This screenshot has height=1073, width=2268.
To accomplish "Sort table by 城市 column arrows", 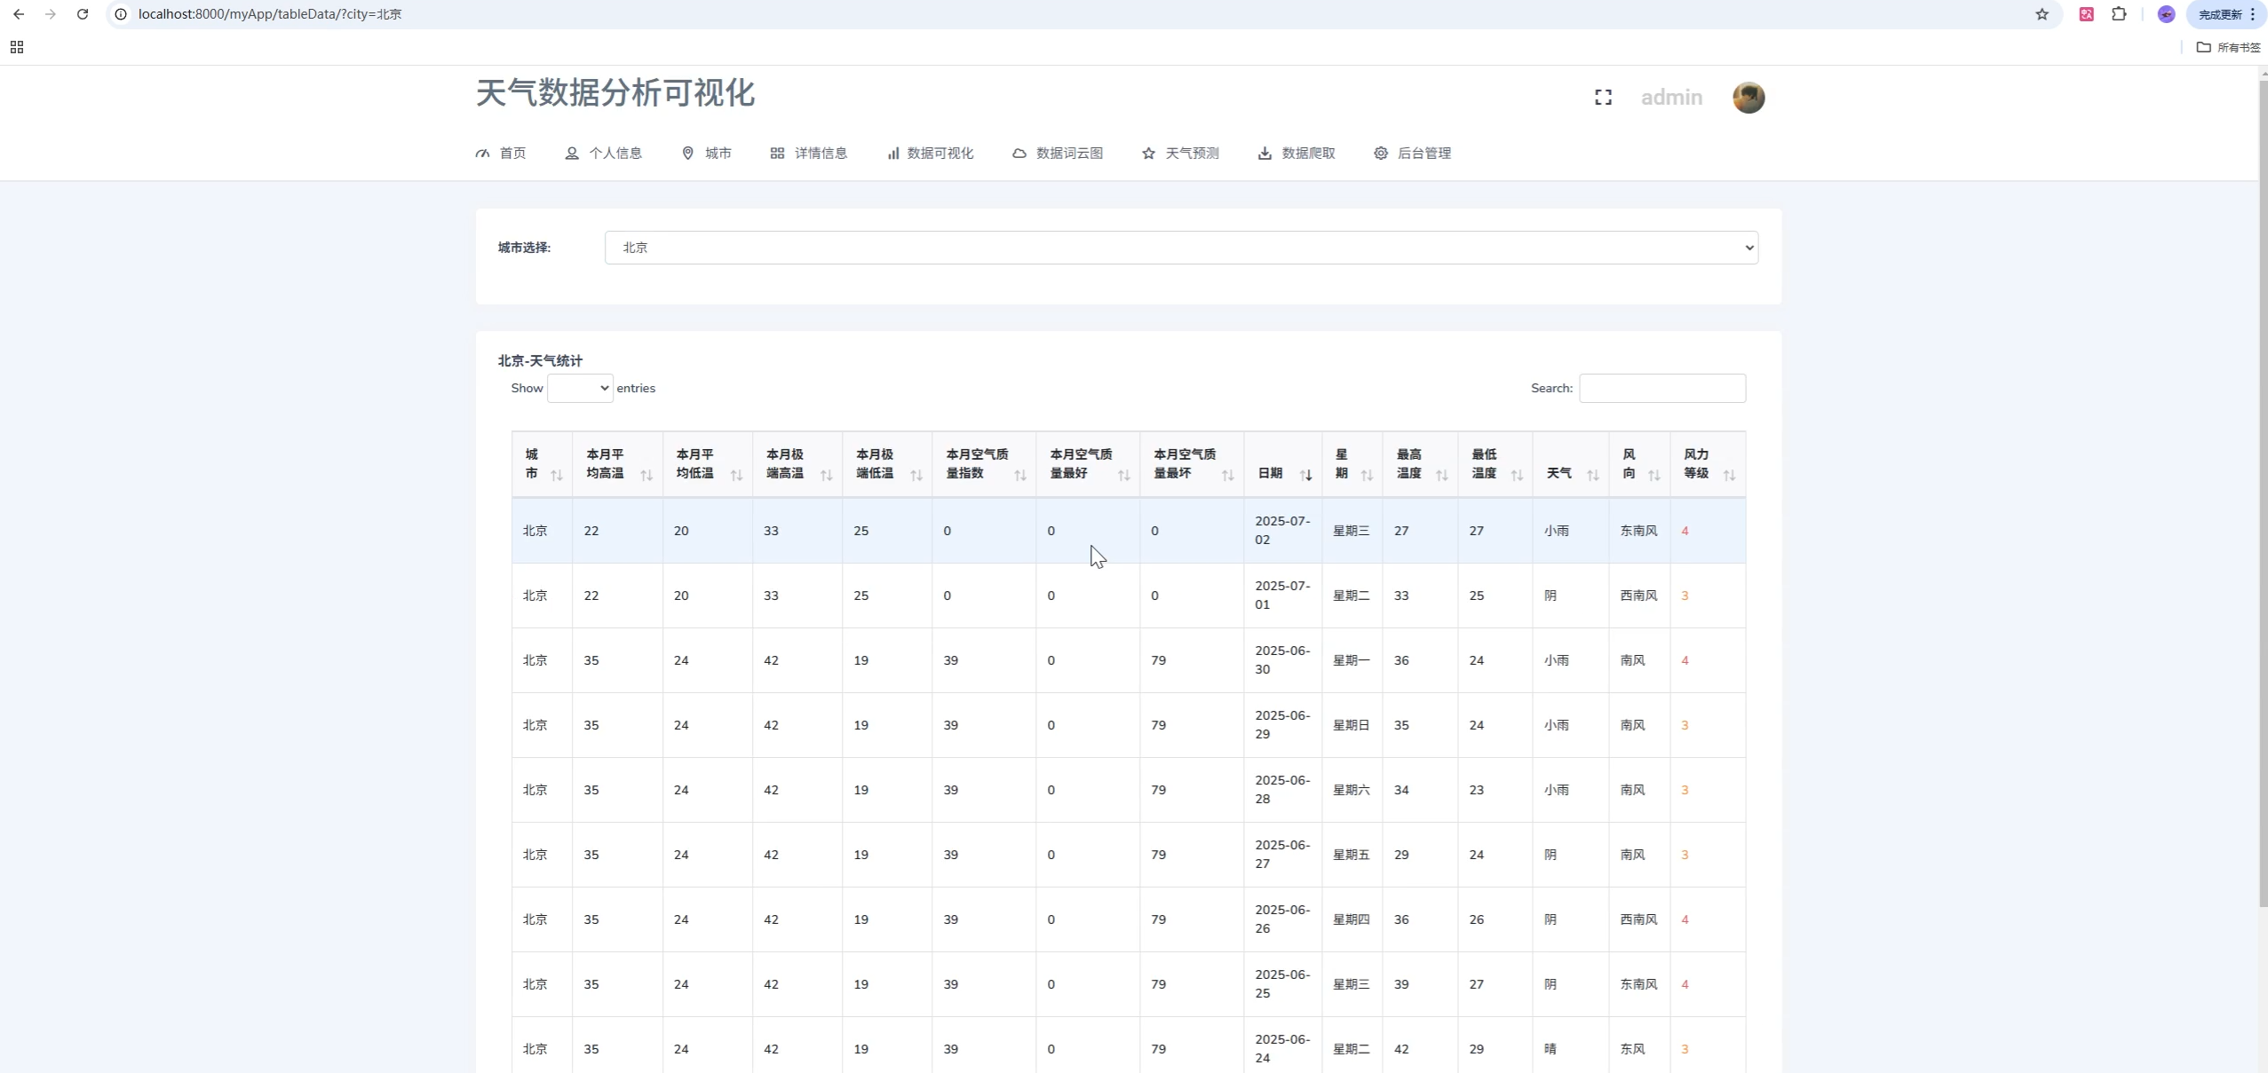I will pyautogui.click(x=557, y=476).
